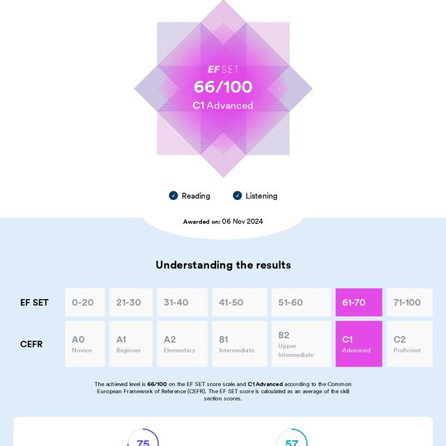The image size is (446, 446).
Task: Click the highlighted 61-70 score cell
Action: [359, 302]
